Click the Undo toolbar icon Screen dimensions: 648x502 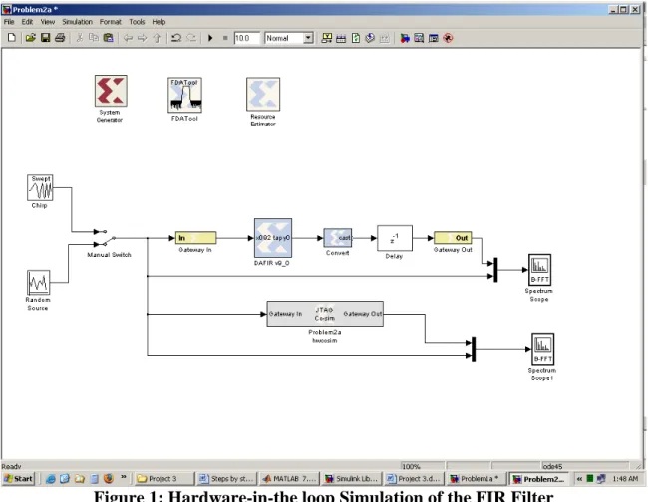[x=176, y=38]
